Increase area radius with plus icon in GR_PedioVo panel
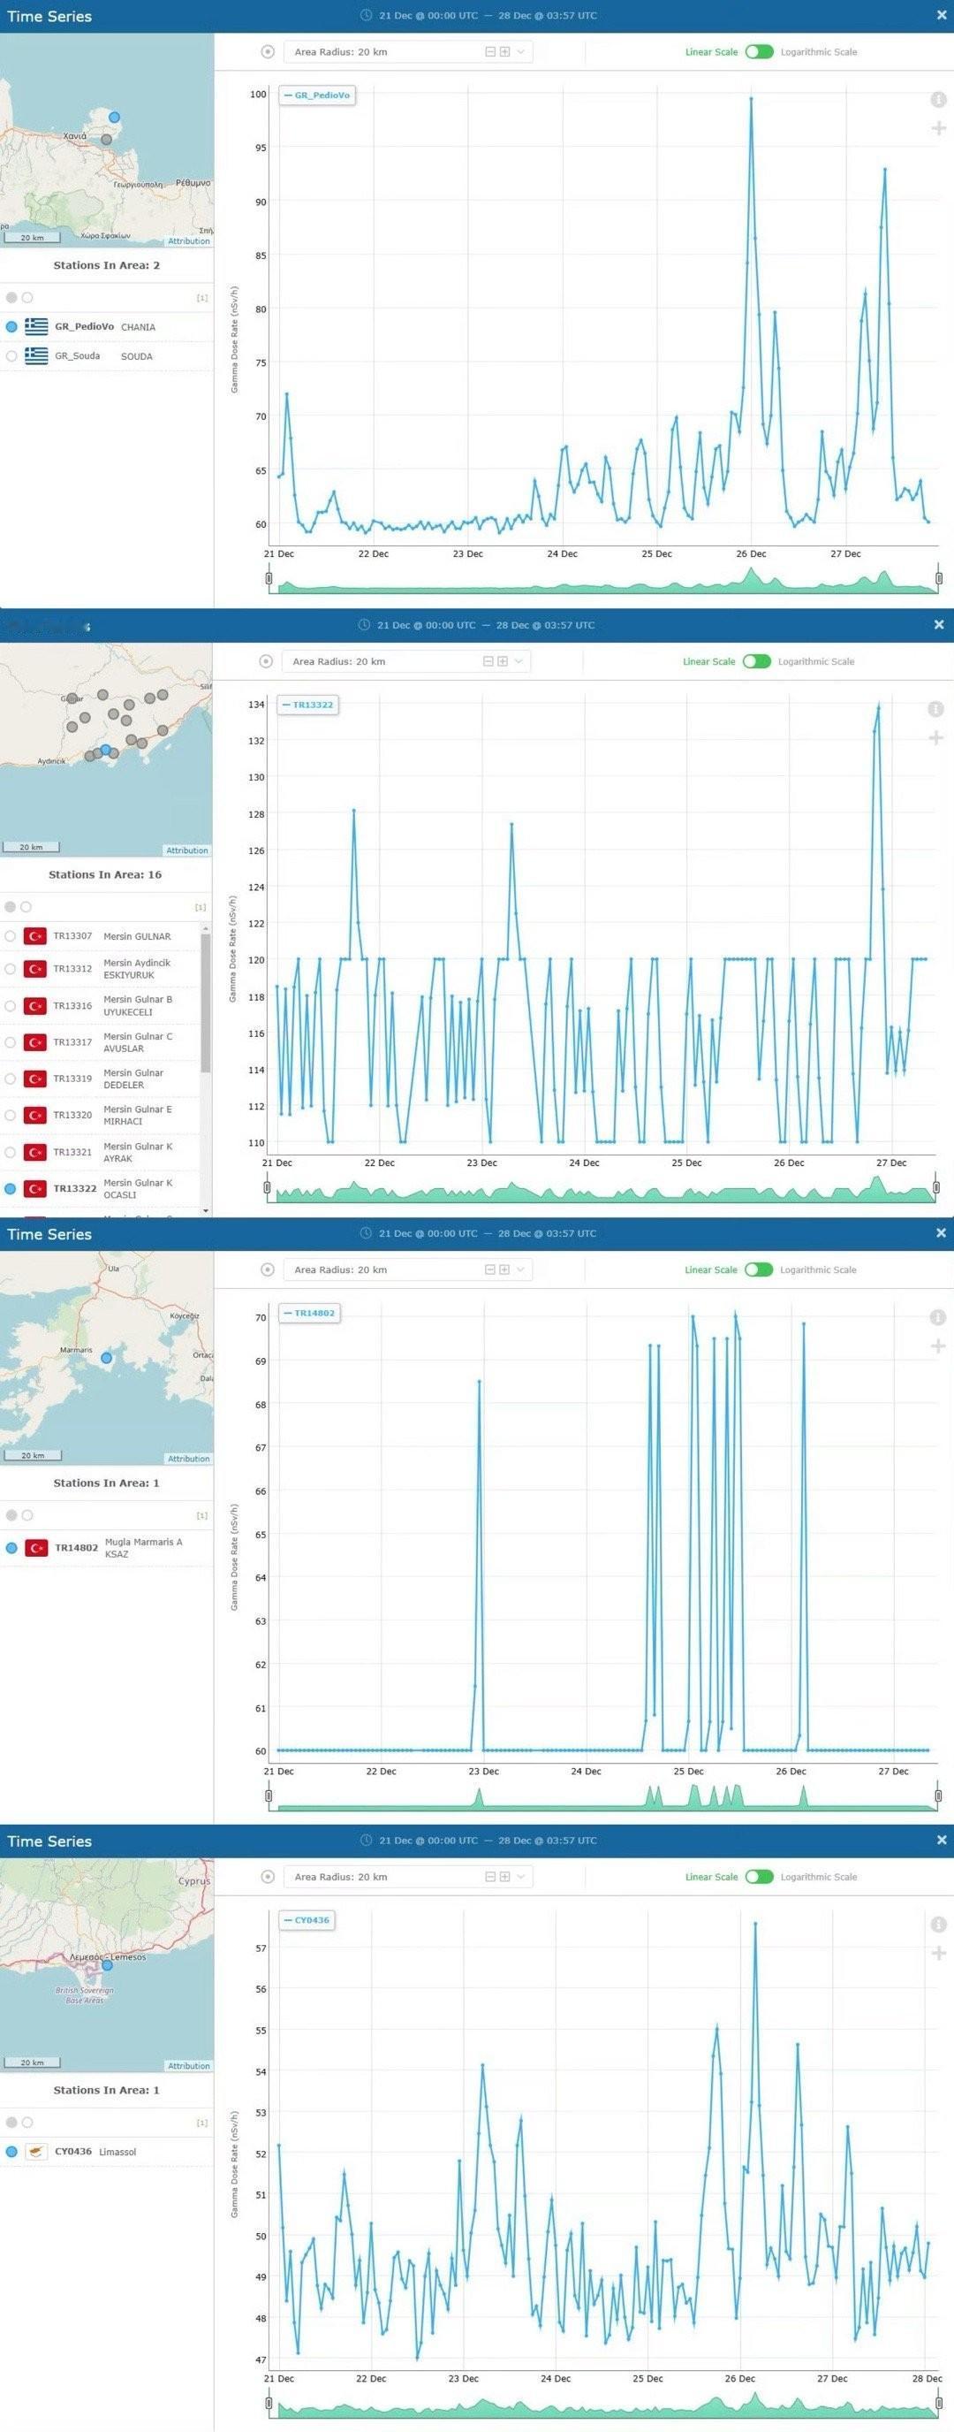The width and height of the screenshot is (954, 2432). click(505, 52)
